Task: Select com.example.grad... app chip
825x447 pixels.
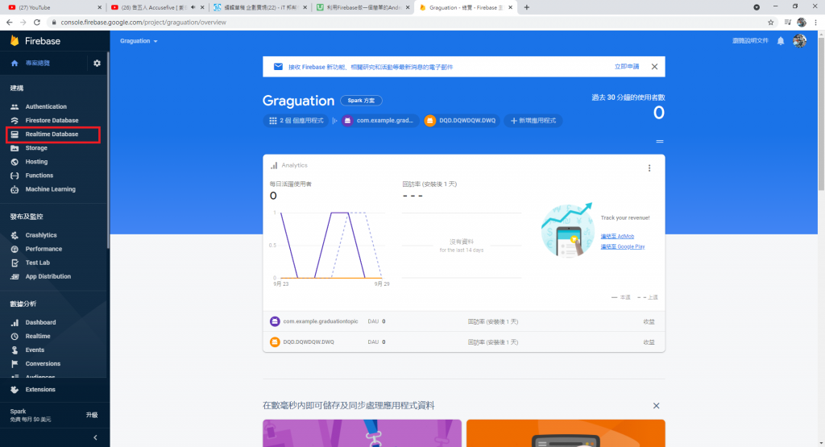Action: click(380, 121)
